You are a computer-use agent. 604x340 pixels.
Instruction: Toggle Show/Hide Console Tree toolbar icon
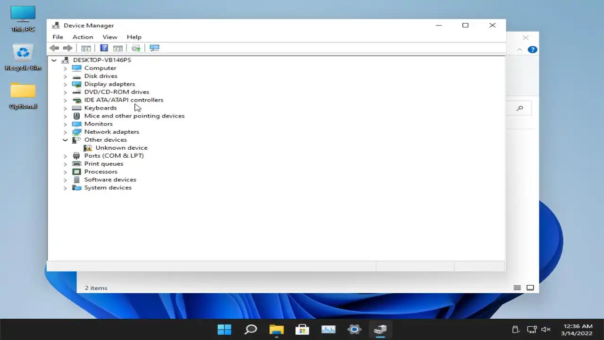tap(86, 48)
